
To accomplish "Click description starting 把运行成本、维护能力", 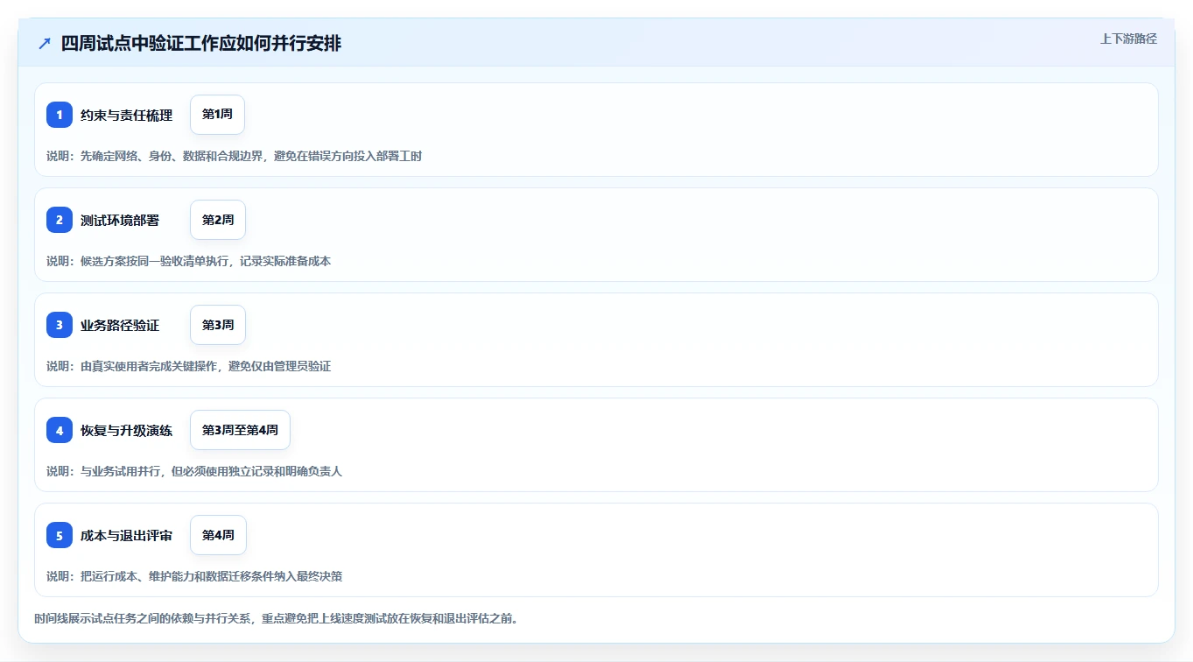I will pyautogui.click(x=194, y=576).
